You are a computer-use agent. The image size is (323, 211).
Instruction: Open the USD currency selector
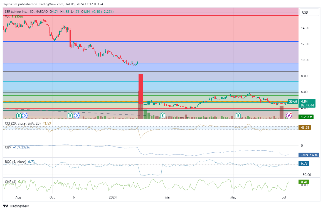coord(309,12)
